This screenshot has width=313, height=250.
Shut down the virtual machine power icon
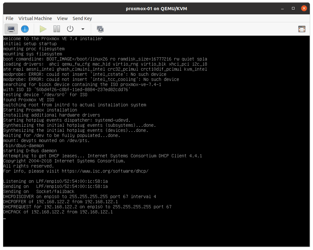tap(70, 29)
